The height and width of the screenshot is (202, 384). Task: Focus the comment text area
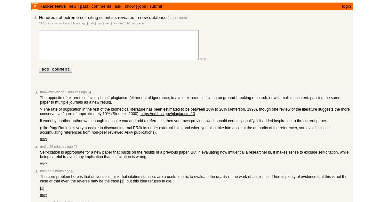click(119, 45)
